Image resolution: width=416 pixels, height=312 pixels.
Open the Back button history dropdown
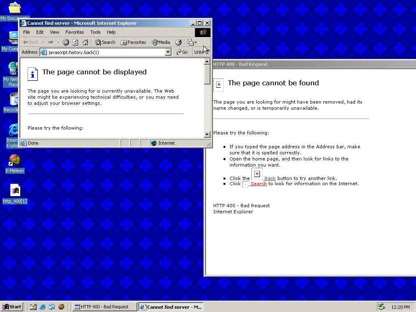[43, 42]
